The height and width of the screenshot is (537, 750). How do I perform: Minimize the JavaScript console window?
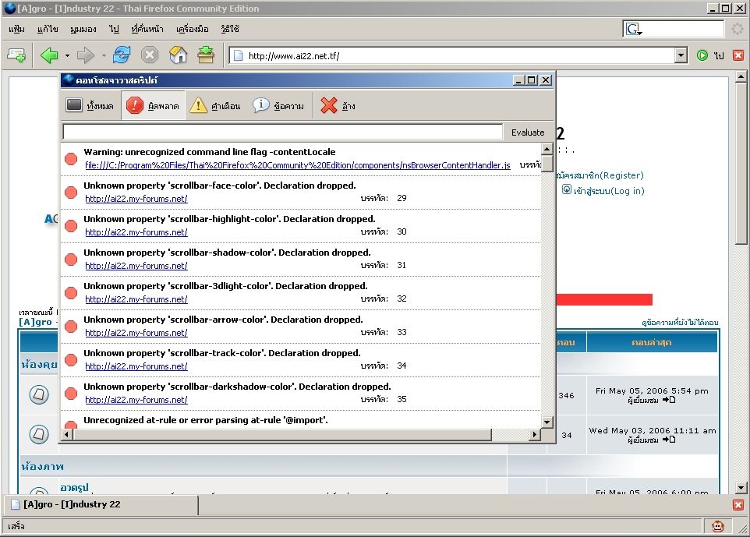tap(518, 80)
